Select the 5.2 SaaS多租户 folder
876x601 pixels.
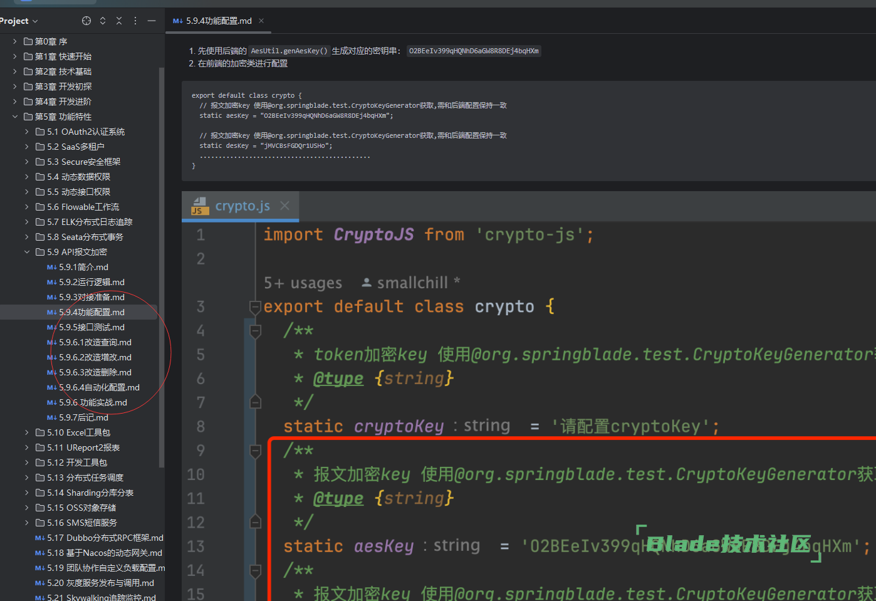point(70,147)
